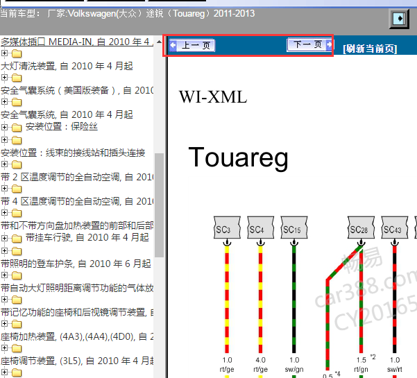Click the 1.0 sw/rt wire label
This screenshot has width=417, height=378.
(394, 364)
